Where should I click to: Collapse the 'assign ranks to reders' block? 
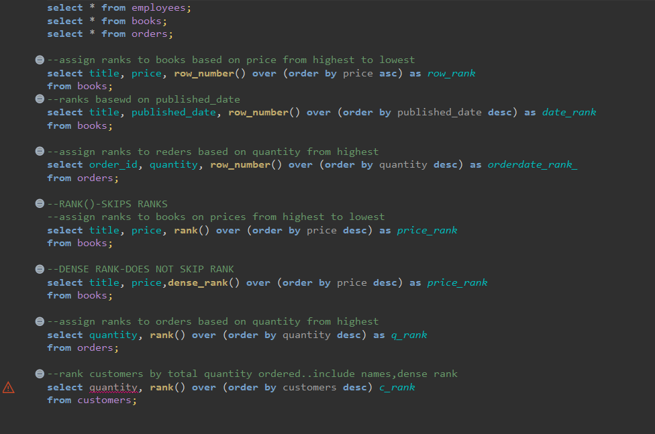40,151
